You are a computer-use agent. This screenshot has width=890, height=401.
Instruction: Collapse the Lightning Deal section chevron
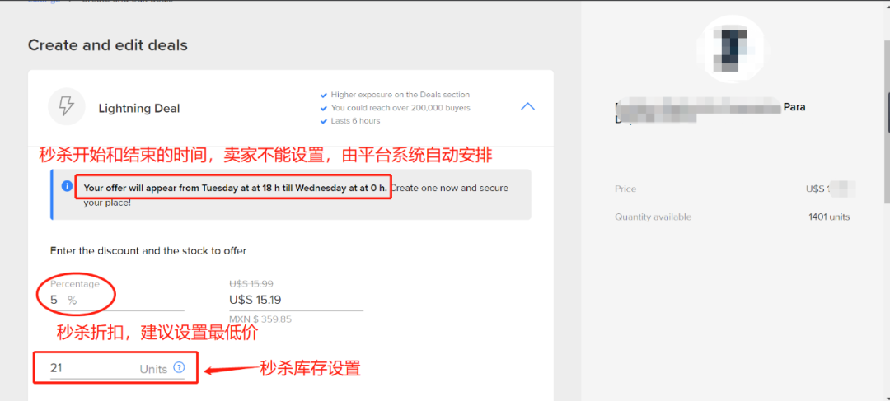click(528, 106)
